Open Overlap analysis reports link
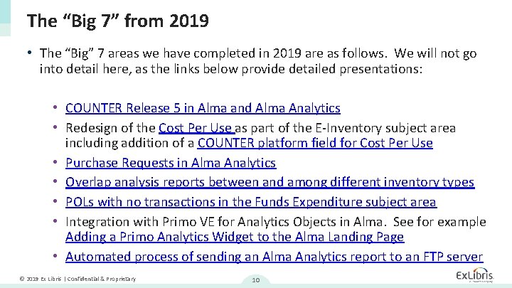Viewport: 512px width, 288px height. (x=270, y=182)
